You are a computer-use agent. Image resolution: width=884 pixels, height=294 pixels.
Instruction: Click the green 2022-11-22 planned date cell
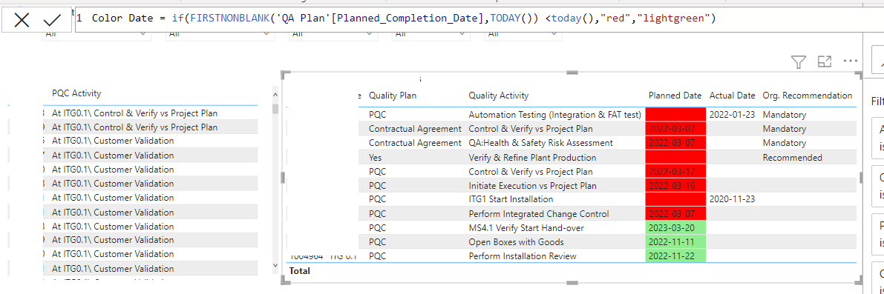click(x=675, y=255)
